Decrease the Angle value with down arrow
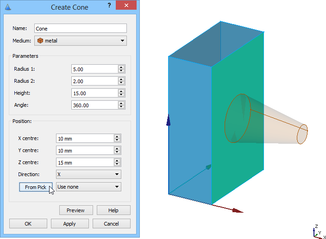Viewport: 326px width, 239px height. pyautogui.click(x=121, y=107)
